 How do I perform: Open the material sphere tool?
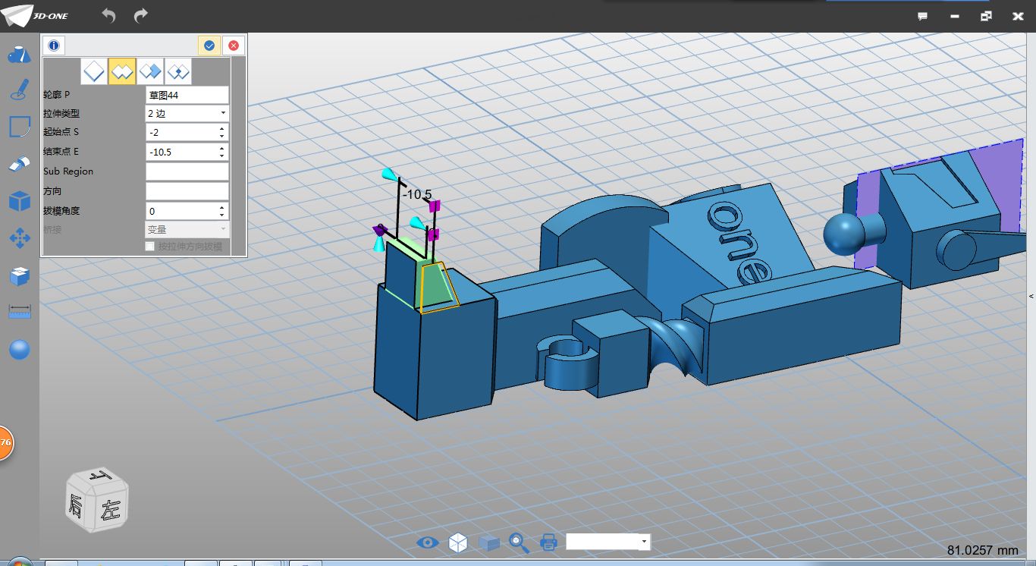[x=19, y=349]
